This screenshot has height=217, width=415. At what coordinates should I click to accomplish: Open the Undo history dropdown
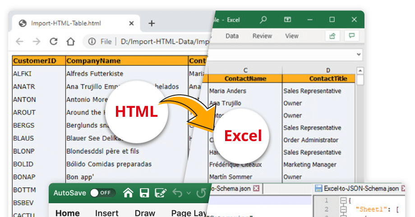click(189, 193)
